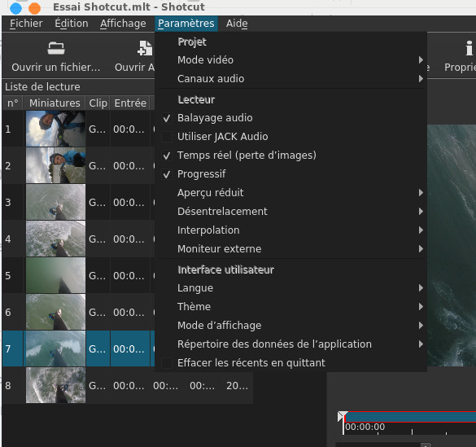
Task: Click the Propriétés info icon in toolbar
Action: 469,48
